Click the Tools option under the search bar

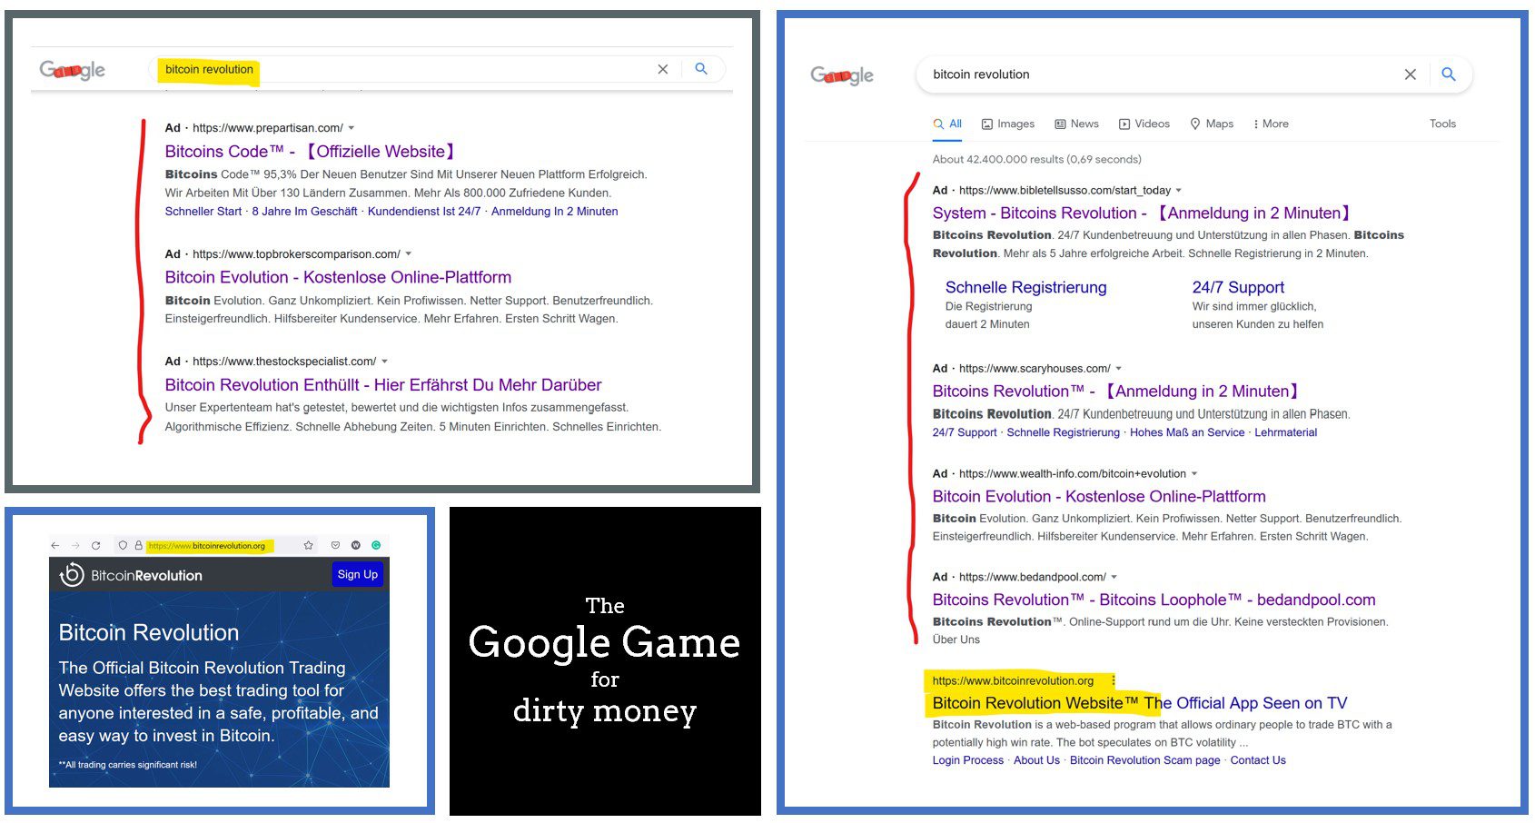(1441, 124)
